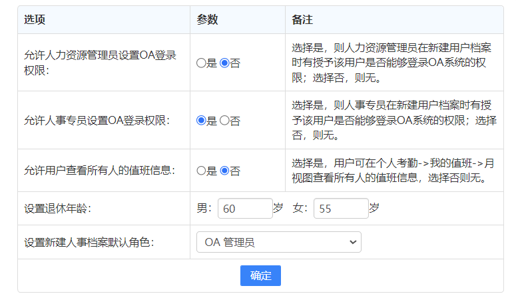Click the 参数 column header
516x300 pixels.
(x=207, y=20)
